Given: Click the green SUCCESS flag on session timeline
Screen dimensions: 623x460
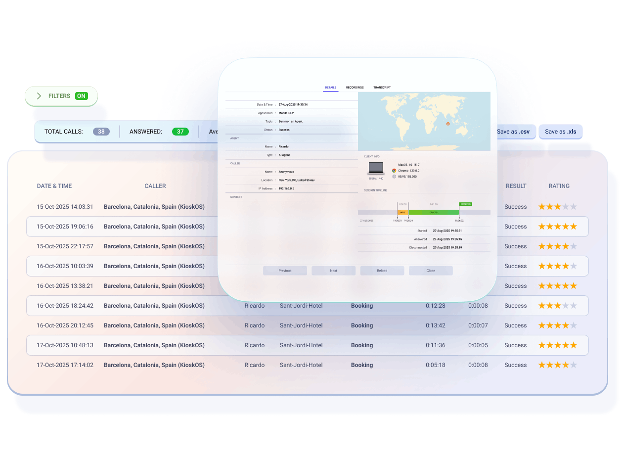Looking at the screenshot, I should 465,204.
